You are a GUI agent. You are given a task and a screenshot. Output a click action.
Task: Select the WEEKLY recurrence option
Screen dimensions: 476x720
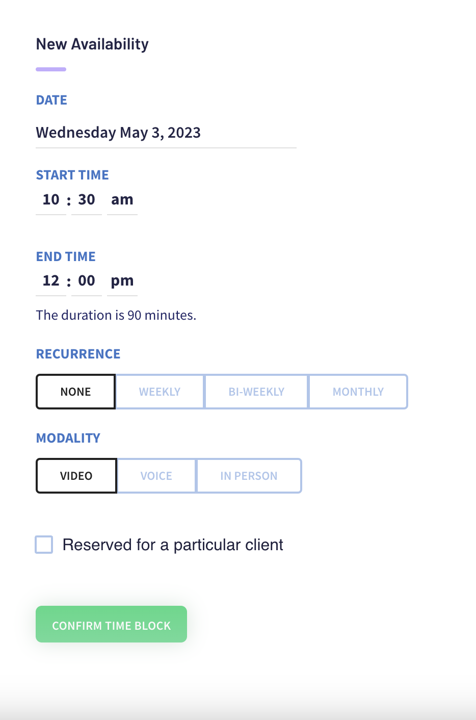[160, 392]
